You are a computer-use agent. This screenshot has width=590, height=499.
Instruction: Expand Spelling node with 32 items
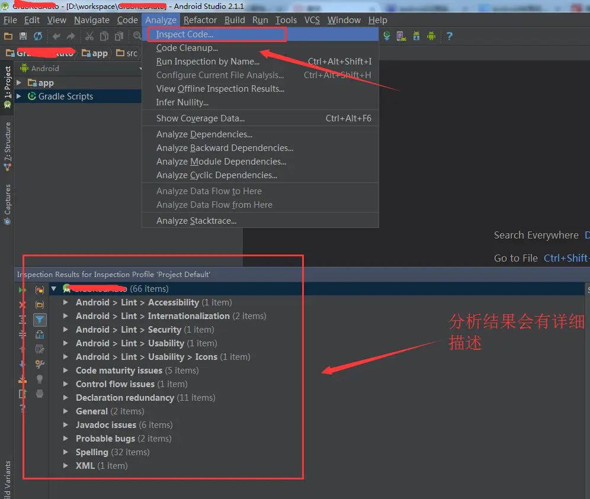tap(66, 452)
